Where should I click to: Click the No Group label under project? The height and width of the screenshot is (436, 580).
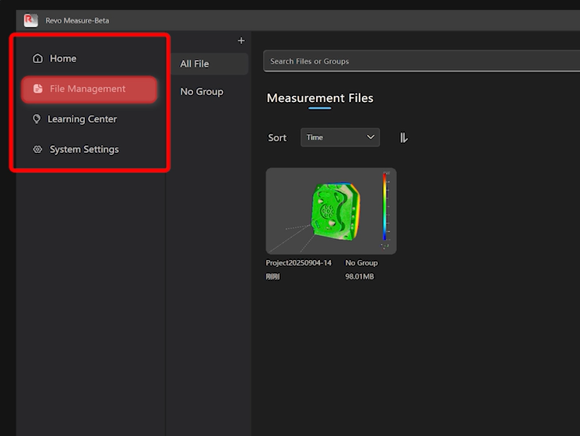click(361, 263)
